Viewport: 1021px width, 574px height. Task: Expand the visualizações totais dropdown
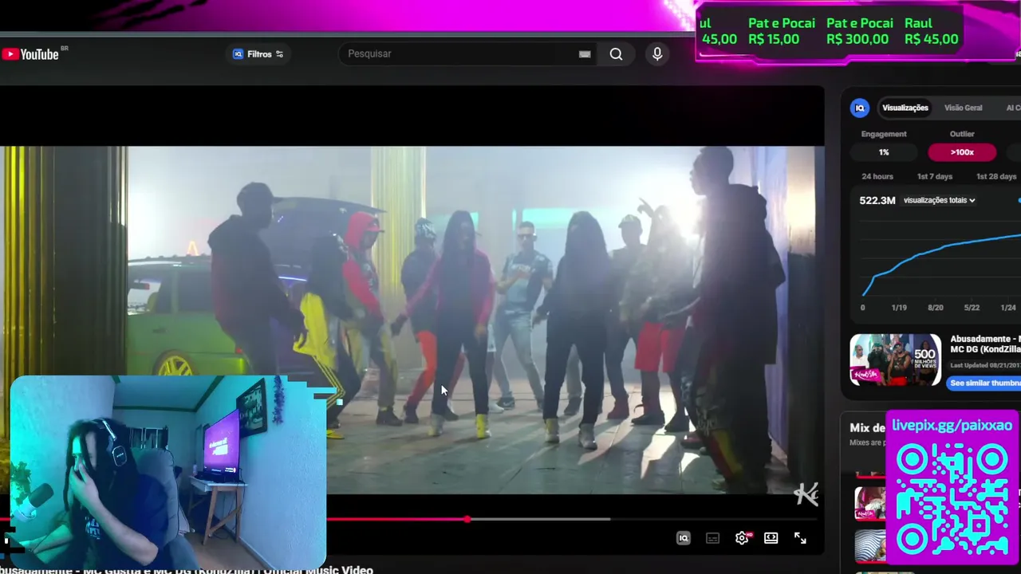click(x=939, y=200)
